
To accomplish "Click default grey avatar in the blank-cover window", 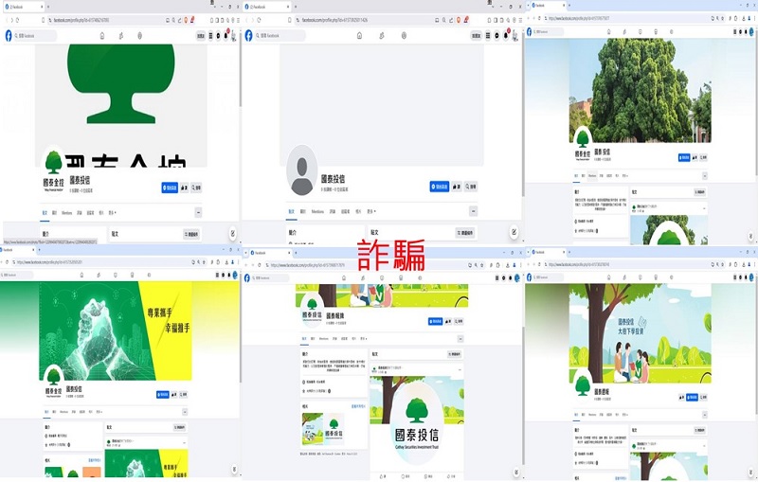I will [x=302, y=170].
